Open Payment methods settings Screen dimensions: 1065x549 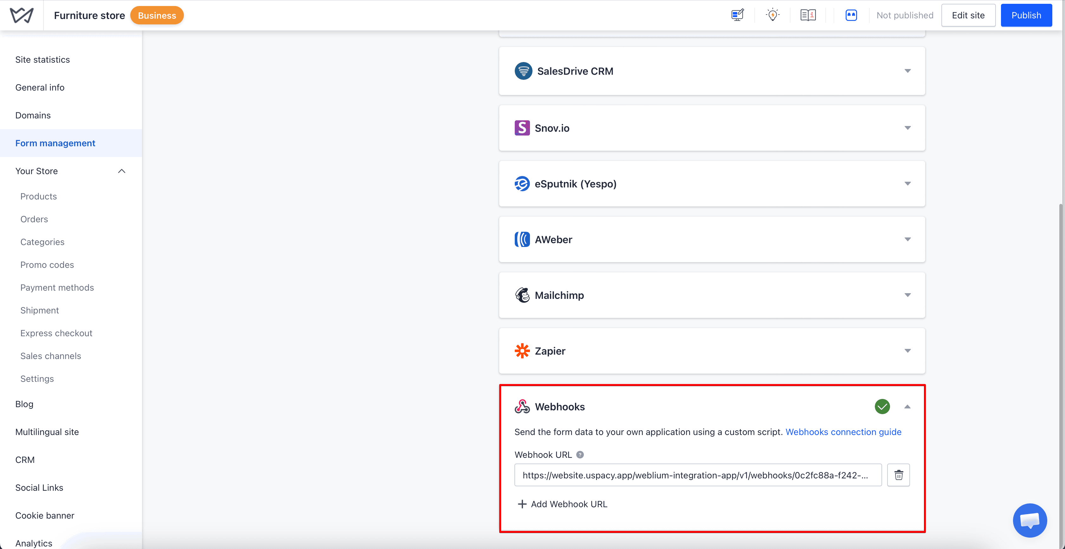pos(57,287)
